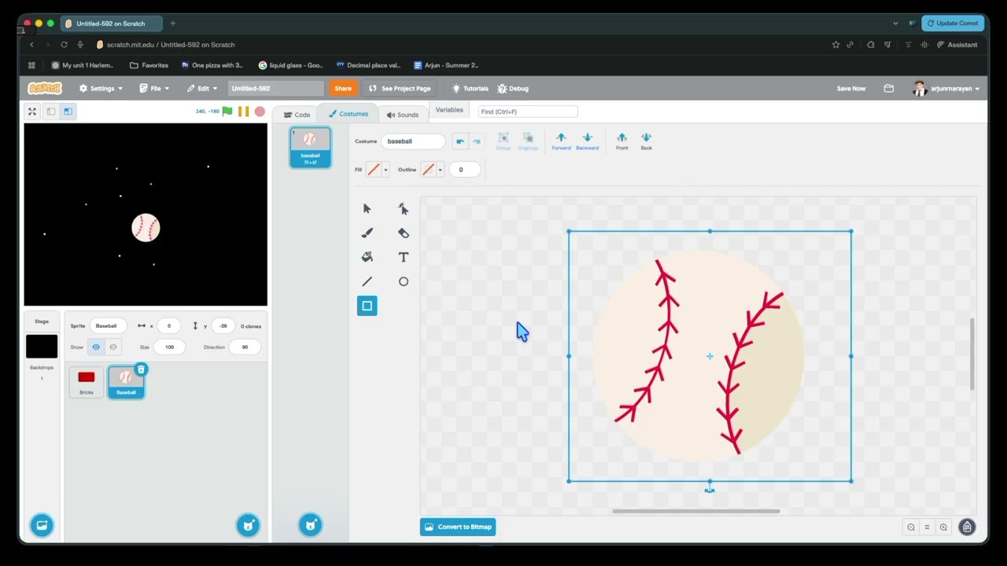Click the outline width field
1007x566 pixels.
tap(464, 169)
